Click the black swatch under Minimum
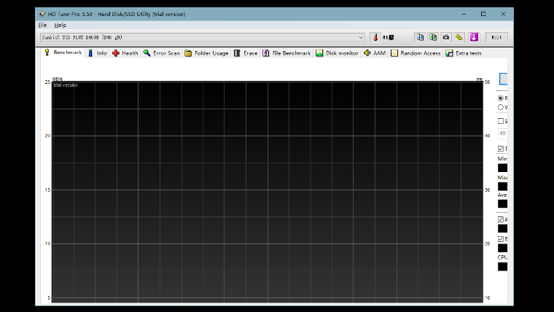 click(x=502, y=168)
